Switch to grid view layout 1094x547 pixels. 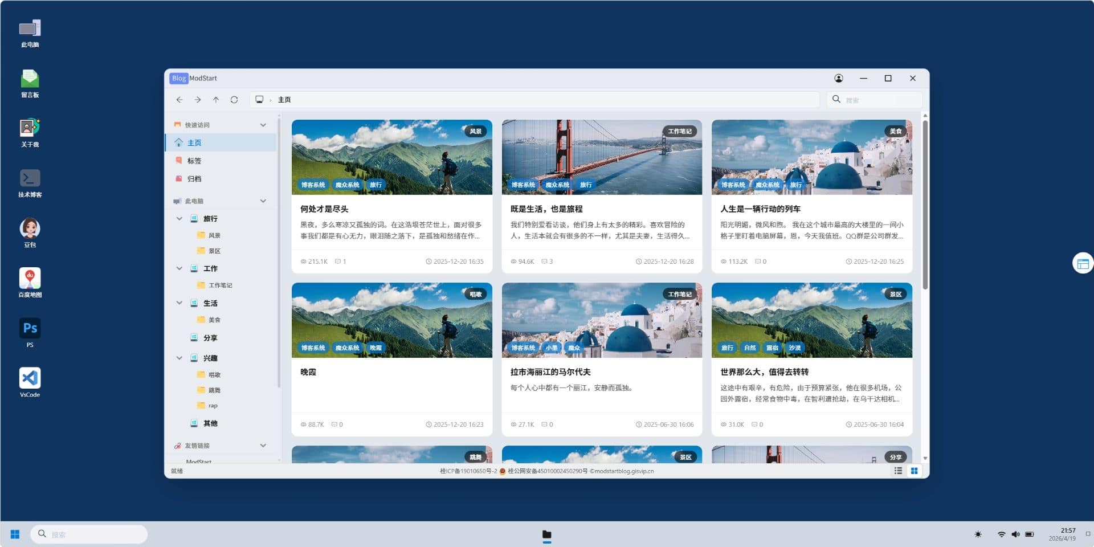pos(914,471)
